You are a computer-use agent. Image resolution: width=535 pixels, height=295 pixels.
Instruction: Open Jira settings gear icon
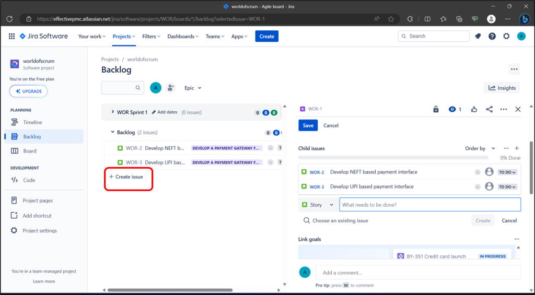506,36
